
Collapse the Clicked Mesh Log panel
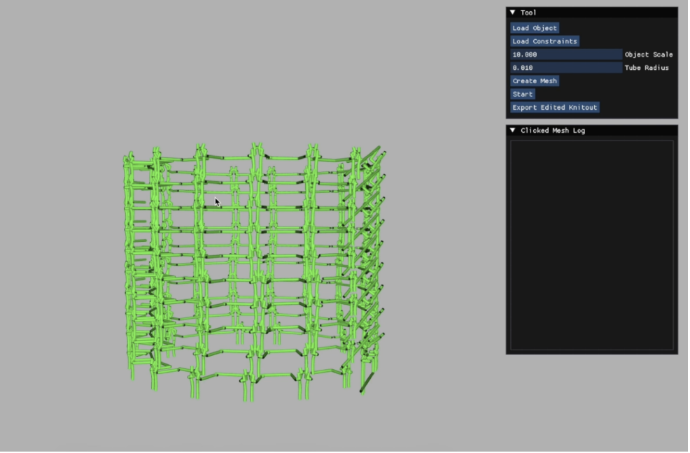point(512,130)
